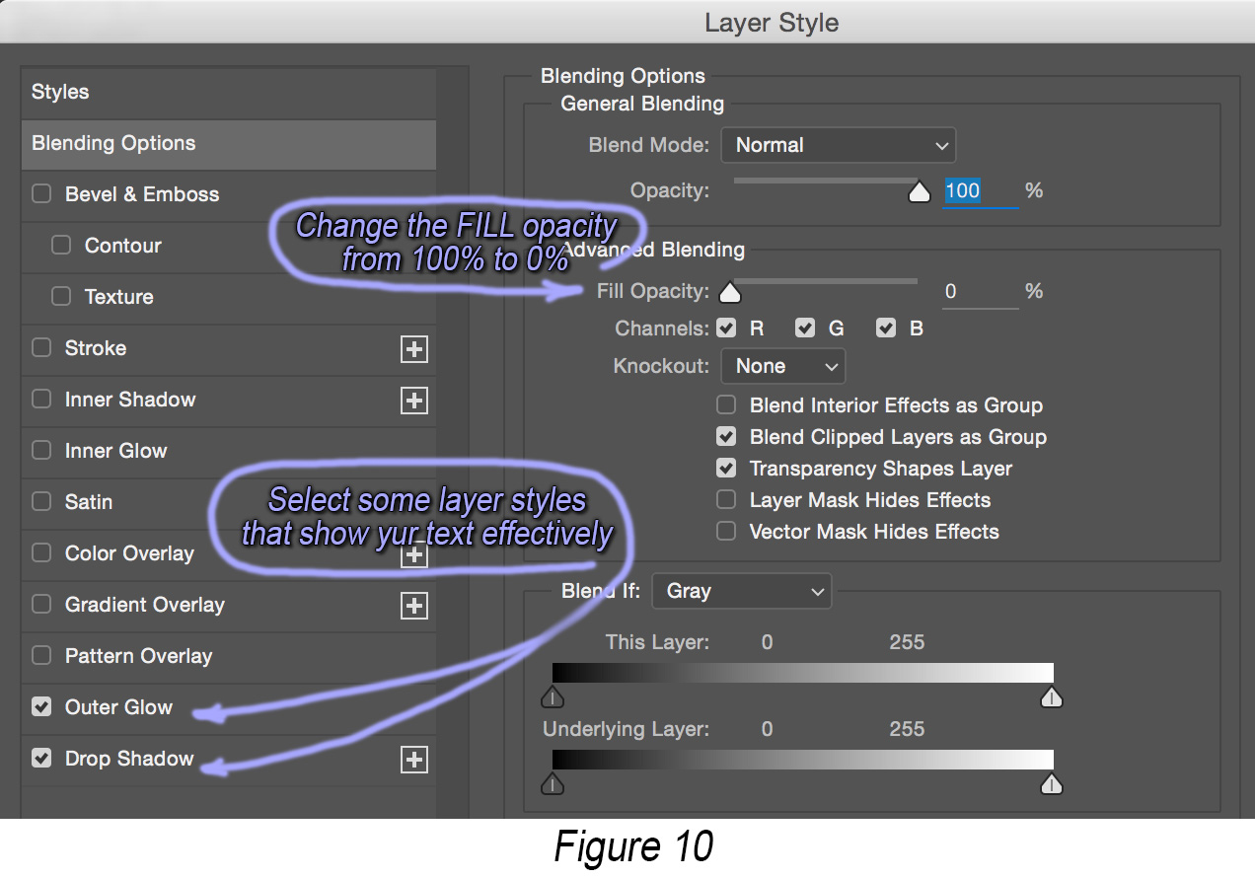Expand the Knockout dropdown menu
This screenshot has height=878, width=1255.
tap(783, 366)
